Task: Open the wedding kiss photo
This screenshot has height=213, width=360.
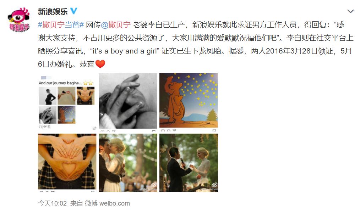Action: pos(128,163)
